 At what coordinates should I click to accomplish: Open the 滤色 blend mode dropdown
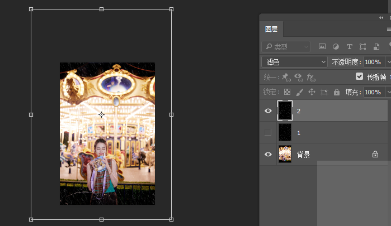click(x=294, y=62)
